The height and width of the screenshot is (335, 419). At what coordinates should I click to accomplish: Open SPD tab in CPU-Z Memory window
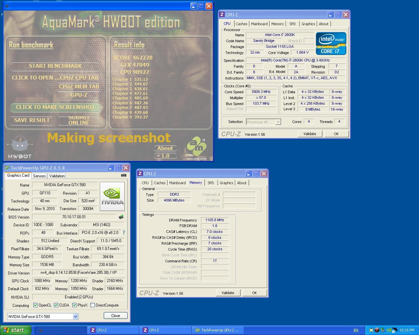coord(211,183)
